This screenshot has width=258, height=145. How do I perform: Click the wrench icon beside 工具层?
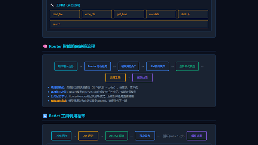click(52, 5)
